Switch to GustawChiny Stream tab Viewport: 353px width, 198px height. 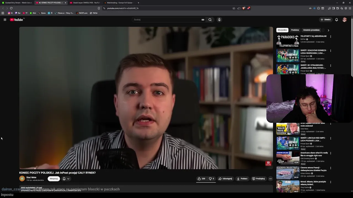[17, 3]
